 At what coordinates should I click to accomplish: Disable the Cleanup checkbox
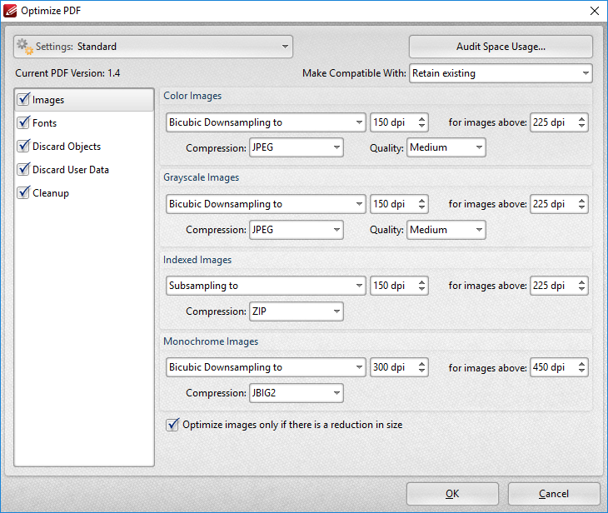click(x=22, y=193)
